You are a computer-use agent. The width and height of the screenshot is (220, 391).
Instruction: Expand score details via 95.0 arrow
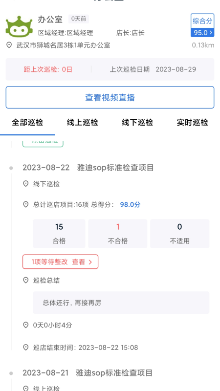tap(211, 33)
